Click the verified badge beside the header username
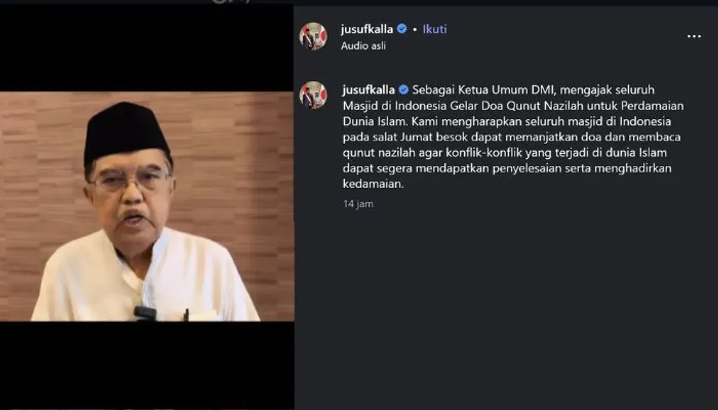The image size is (718, 410). coord(402,29)
